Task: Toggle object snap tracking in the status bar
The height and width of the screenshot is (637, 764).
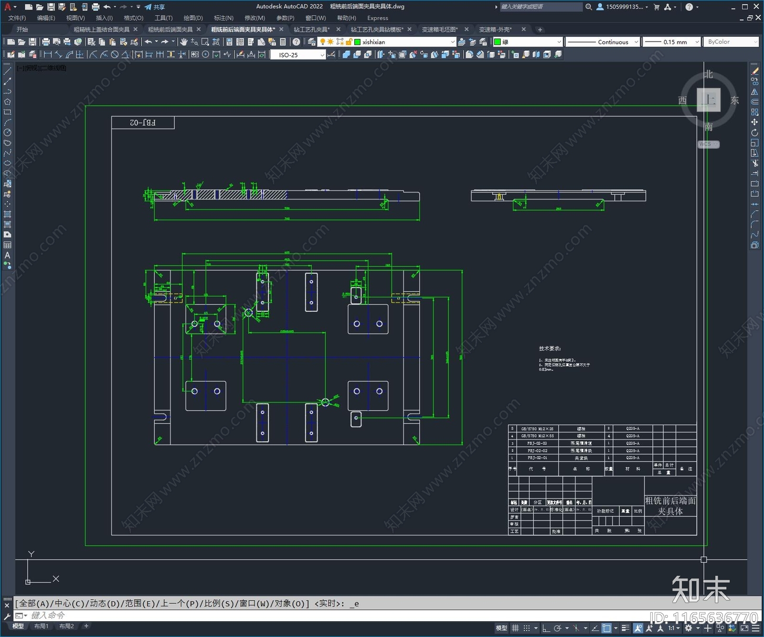Action: click(x=595, y=628)
